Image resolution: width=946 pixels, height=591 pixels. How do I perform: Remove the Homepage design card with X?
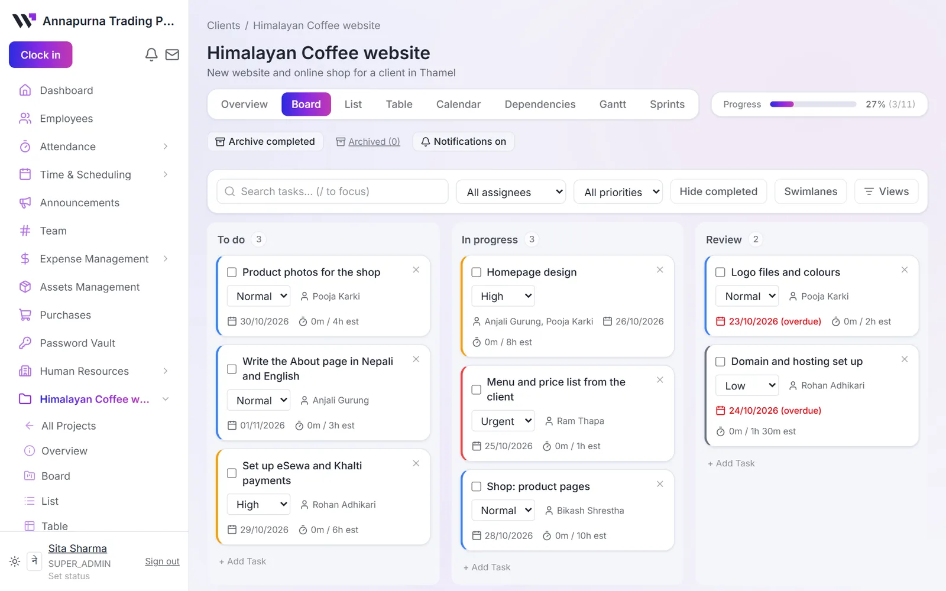(x=660, y=270)
